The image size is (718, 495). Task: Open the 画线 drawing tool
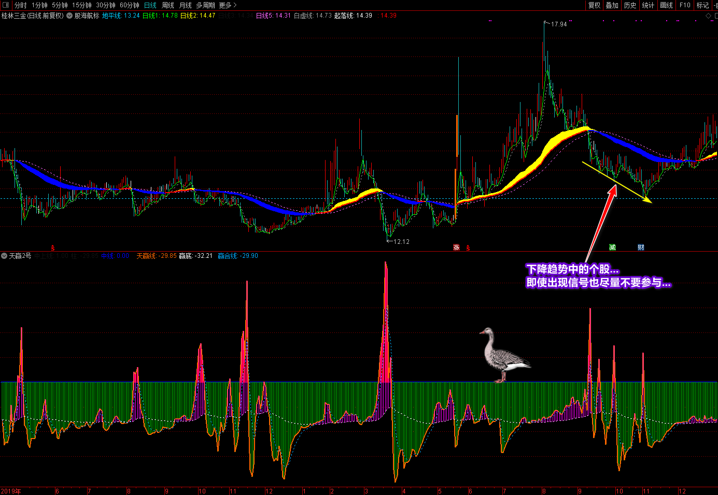pyautogui.click(x=666, y=5)
